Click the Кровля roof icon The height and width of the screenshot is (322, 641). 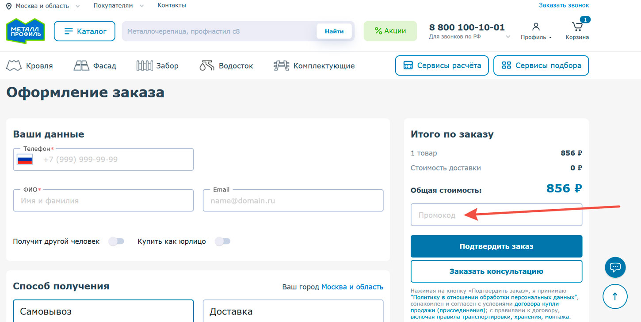point(14,66)
